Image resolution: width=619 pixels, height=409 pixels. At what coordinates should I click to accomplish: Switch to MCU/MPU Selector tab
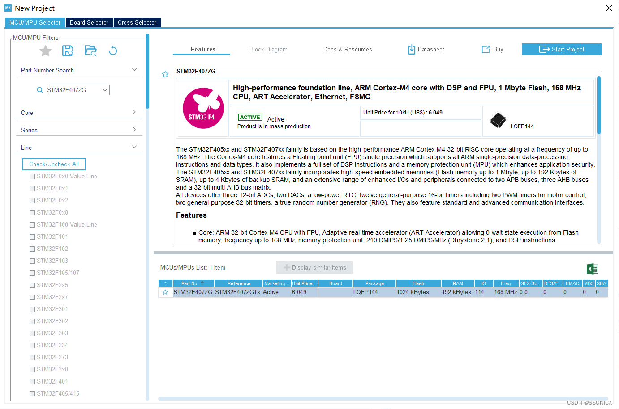click(x=35, y=22)
